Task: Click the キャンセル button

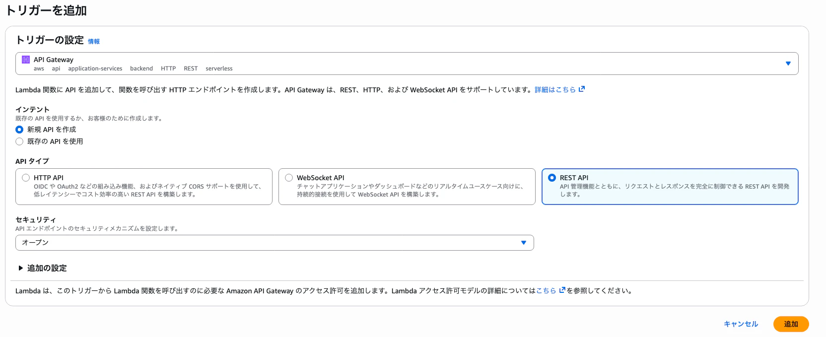Action: tap(741, 324)
